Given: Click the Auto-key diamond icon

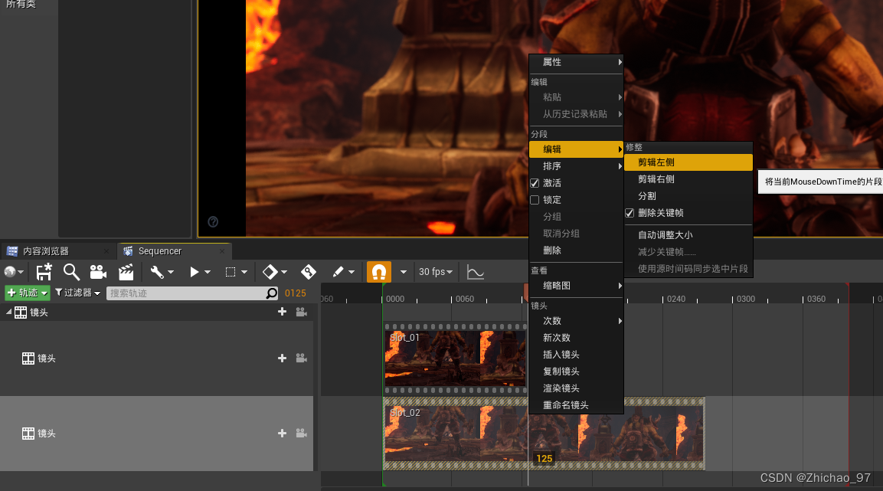Looking at the screenshot, I should click(309, 272).
